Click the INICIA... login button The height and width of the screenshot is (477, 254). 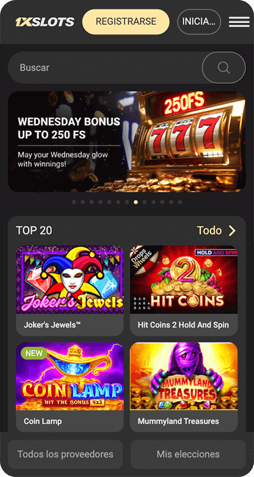point(199,21)
